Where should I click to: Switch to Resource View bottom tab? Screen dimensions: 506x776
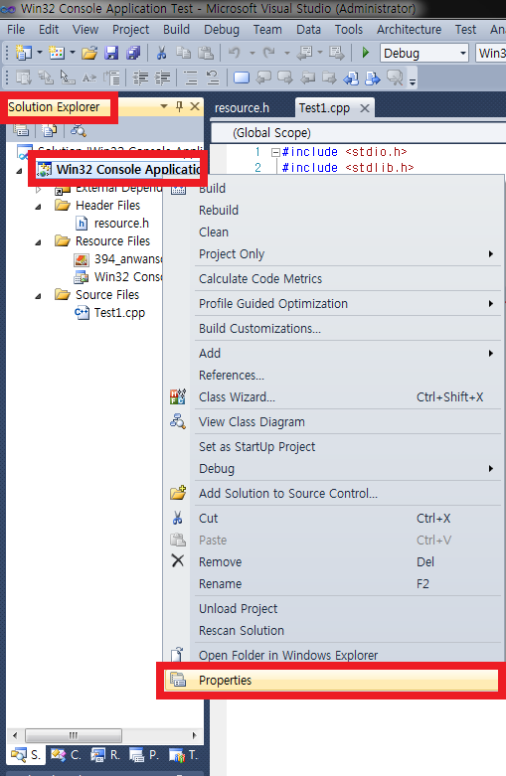pos(105,755)
